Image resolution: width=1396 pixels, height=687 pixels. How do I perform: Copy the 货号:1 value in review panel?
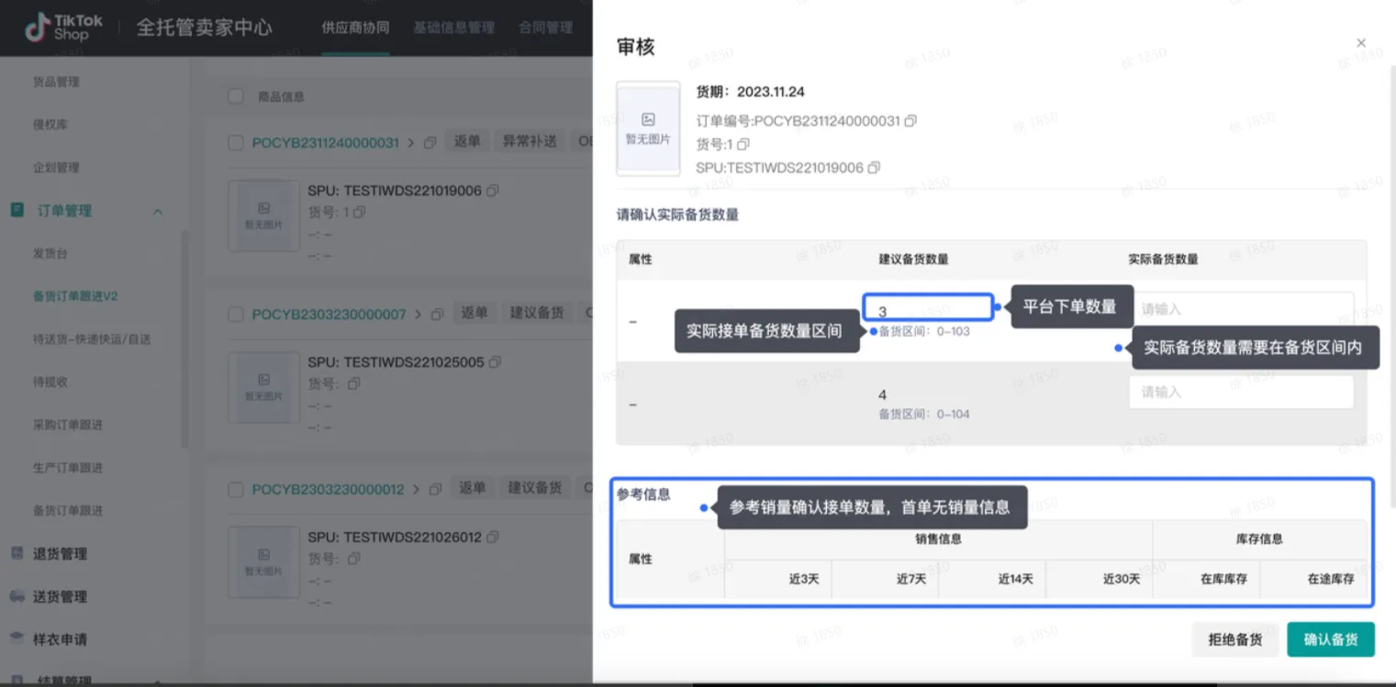pyautogui.click(x=743, y=144)
